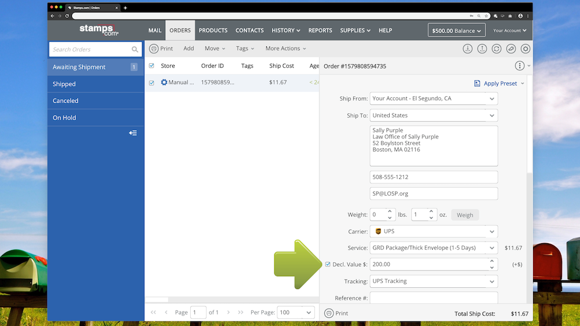Click the tag/label icon in the toolbar
This screenshot has height=326, width=580.
(x=511, y=49)
